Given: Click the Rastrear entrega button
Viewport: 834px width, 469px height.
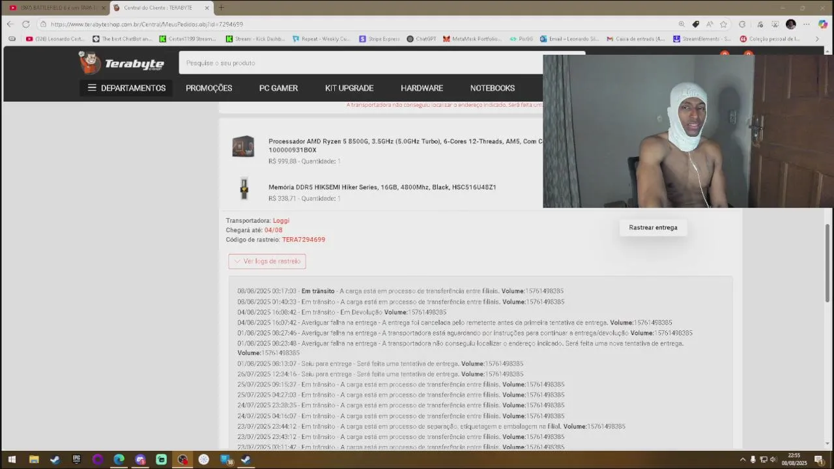Looking at the screenshot, I should tap(653, 227).
